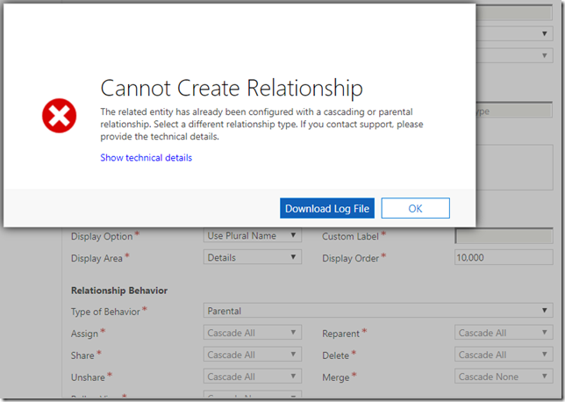Open the Display Option dropdown
Screen dimensions: 565x402
[253, 235]
